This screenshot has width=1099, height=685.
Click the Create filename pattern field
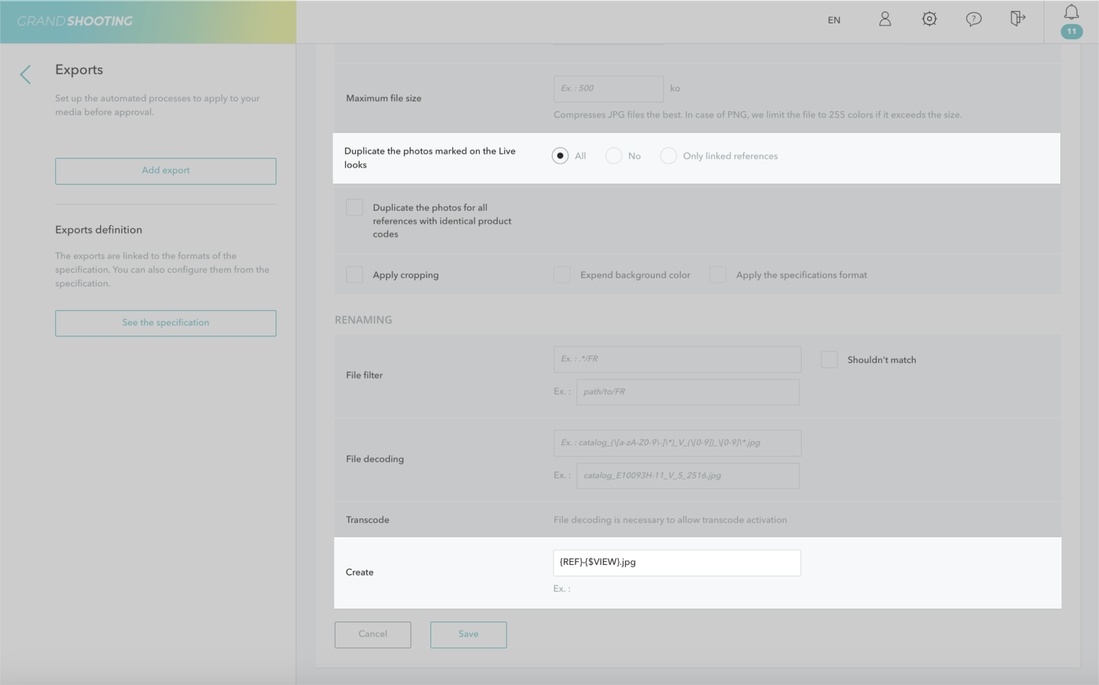pos(676,563)
